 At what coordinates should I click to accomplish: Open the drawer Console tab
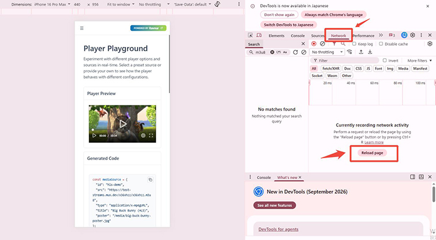pyautogui.click(x=264, y=177)
